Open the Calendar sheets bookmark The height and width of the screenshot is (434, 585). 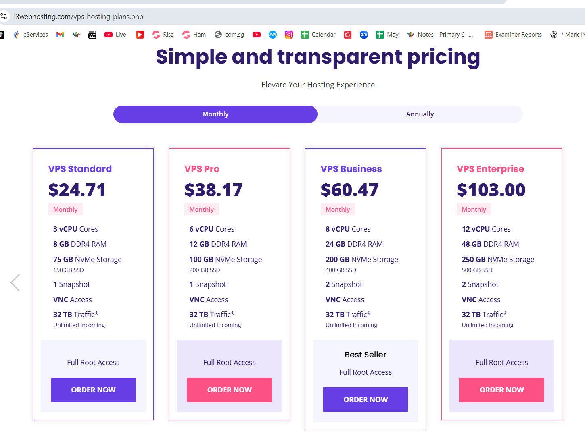318,35
